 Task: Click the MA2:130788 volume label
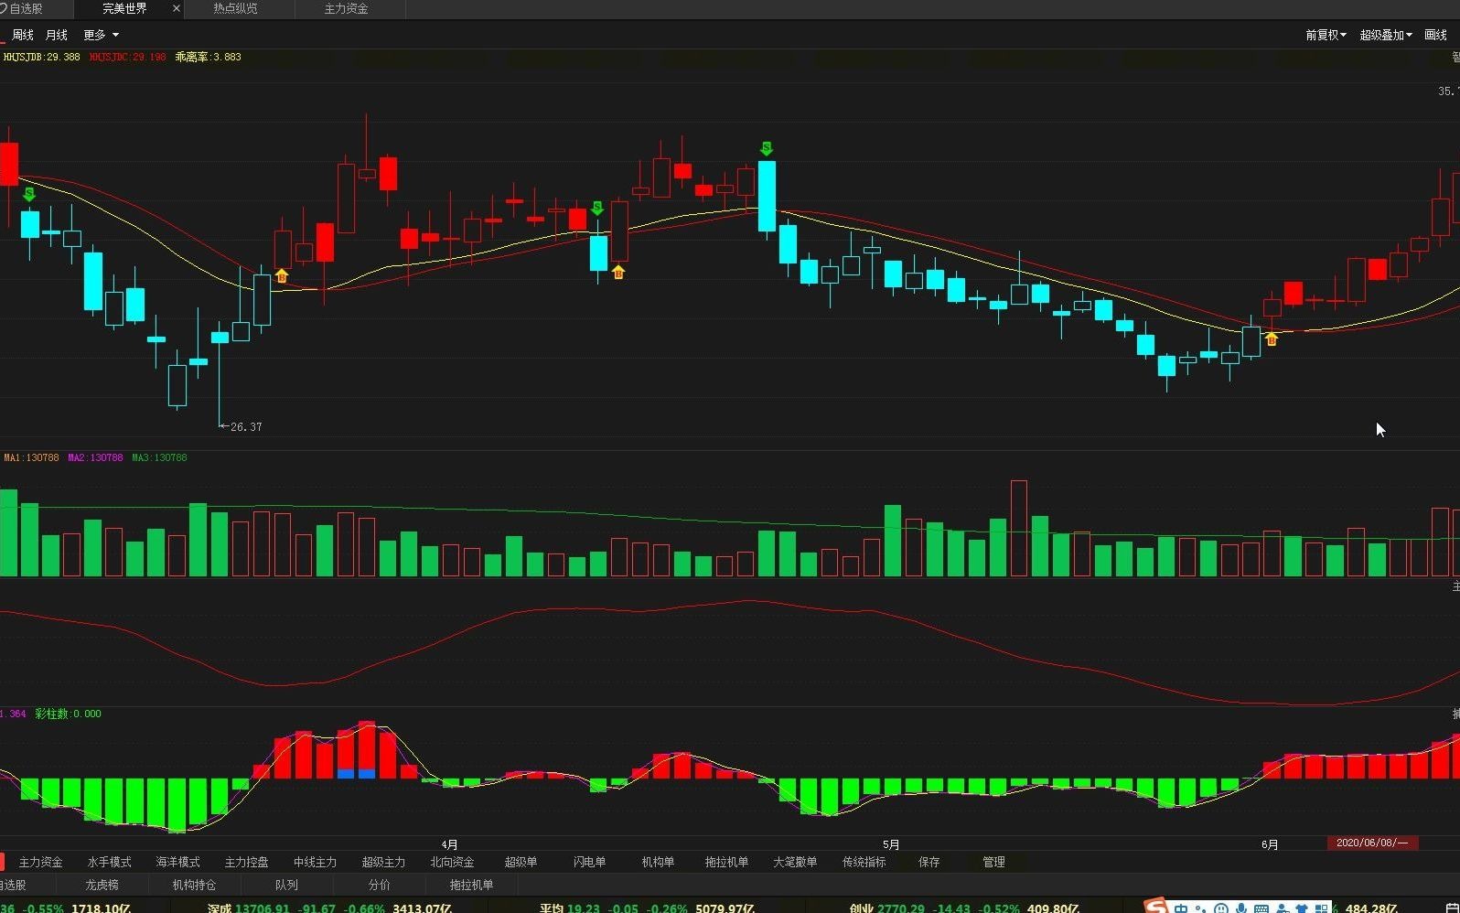(x=95, y=457)
